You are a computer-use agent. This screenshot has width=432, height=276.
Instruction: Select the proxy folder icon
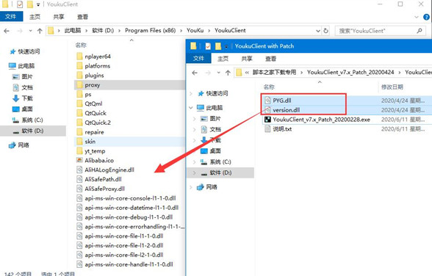(79, 84)
